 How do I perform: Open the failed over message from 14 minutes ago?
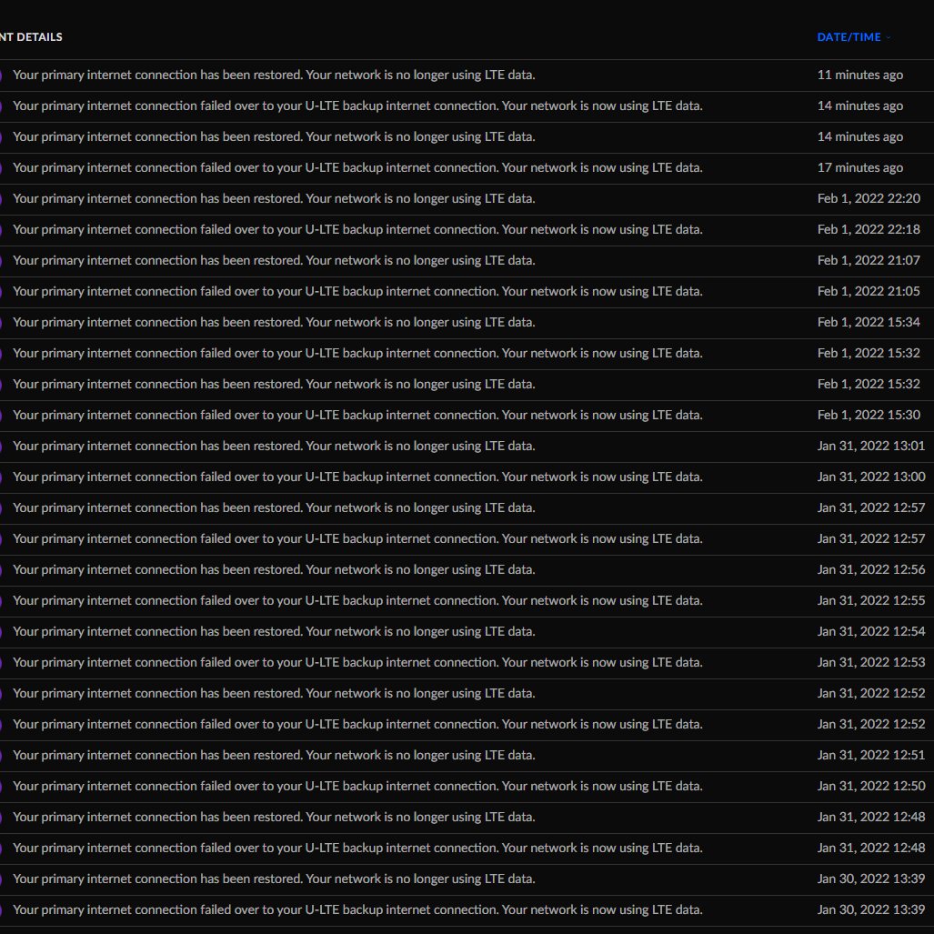(357, 106)
